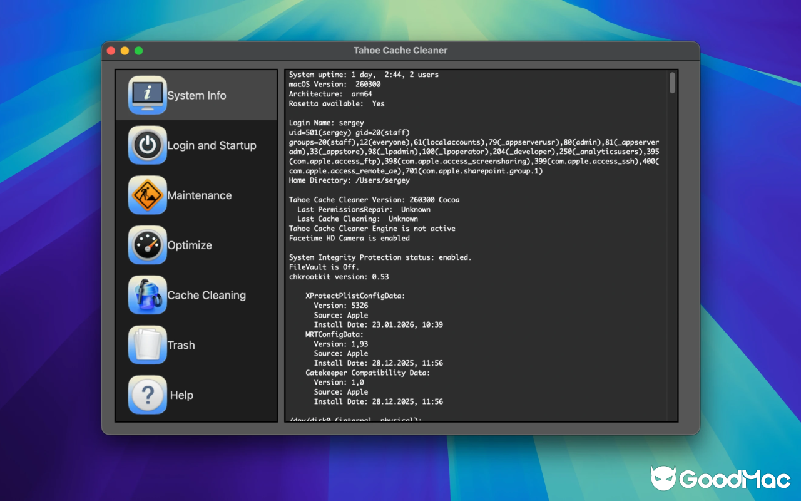Open Maintenance via the roadwork sign icon
The height and width of the screenshot is (501, 801).
(x=147, y=195)
